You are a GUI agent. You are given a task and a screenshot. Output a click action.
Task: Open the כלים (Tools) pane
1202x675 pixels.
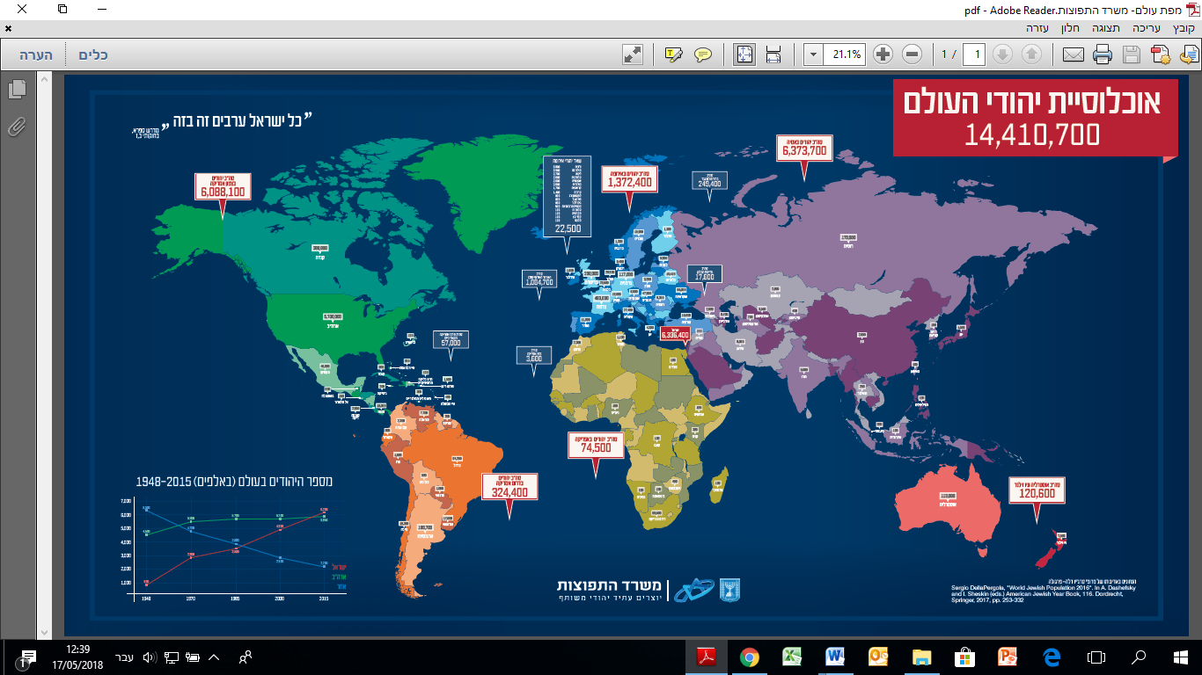tap(93, 54)
